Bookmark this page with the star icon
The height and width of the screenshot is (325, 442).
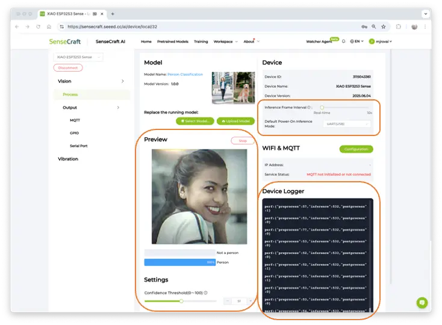click(x=383, y=26)
